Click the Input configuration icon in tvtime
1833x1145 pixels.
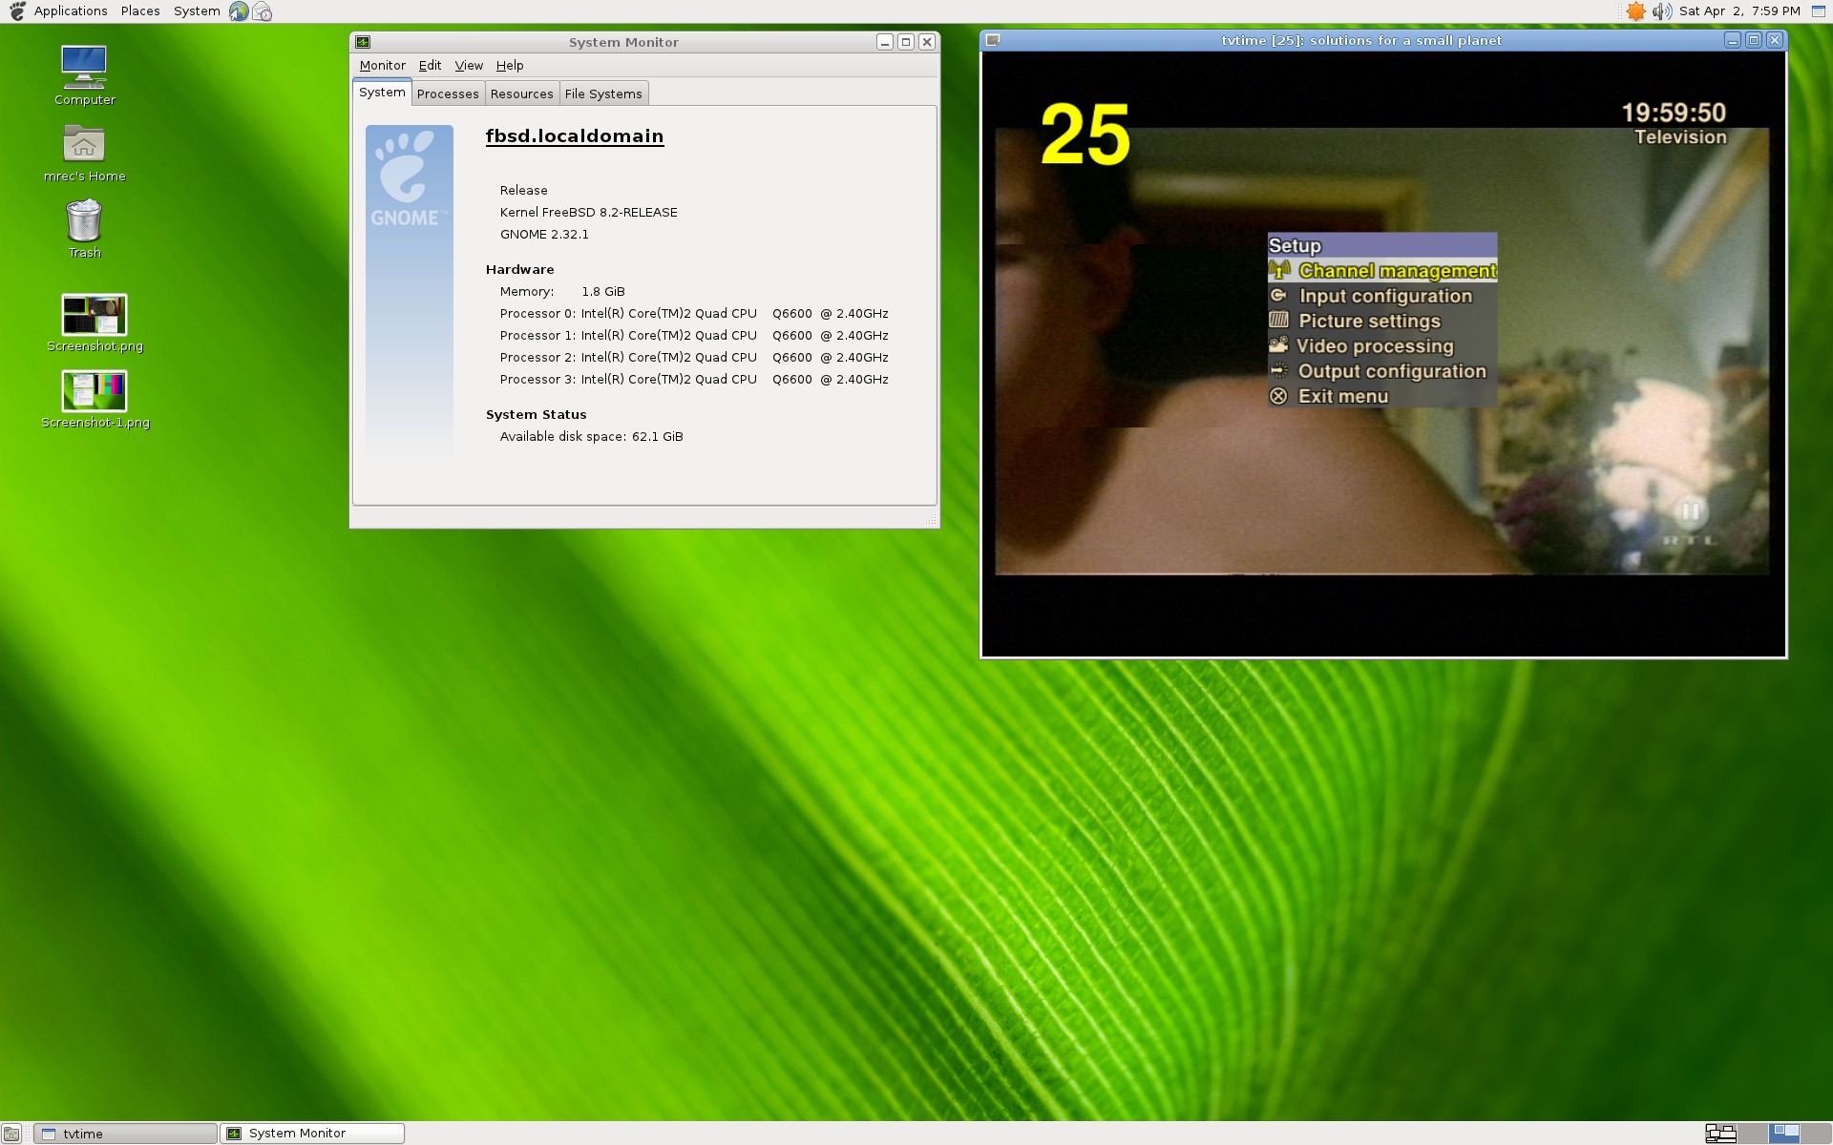(x=1278, y=296)
